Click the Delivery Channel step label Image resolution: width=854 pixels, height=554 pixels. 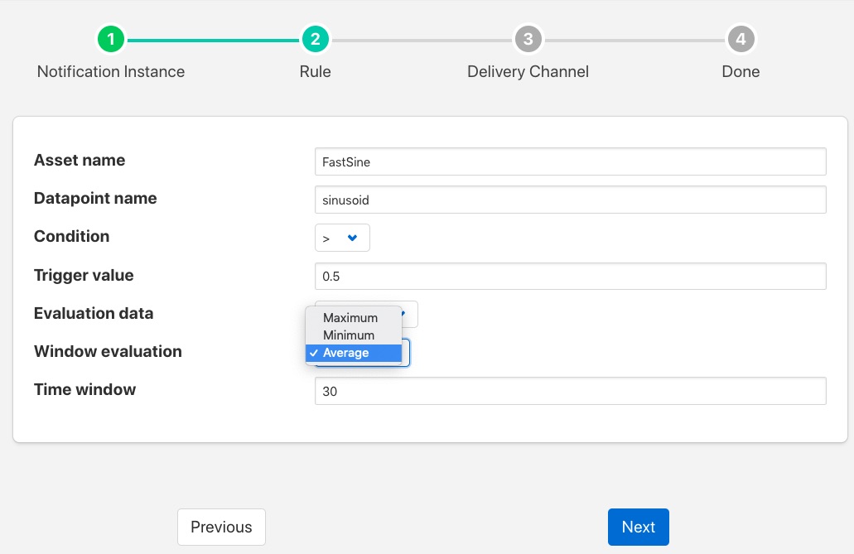pyautogui.click(x=528, y=72)
